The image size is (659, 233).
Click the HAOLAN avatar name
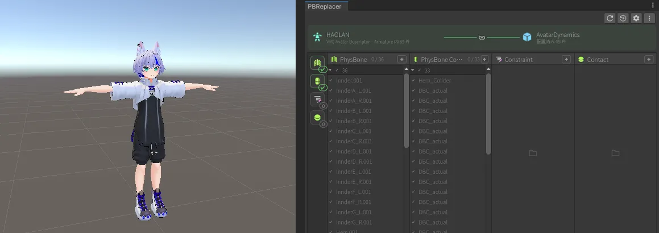pos(338,35)
